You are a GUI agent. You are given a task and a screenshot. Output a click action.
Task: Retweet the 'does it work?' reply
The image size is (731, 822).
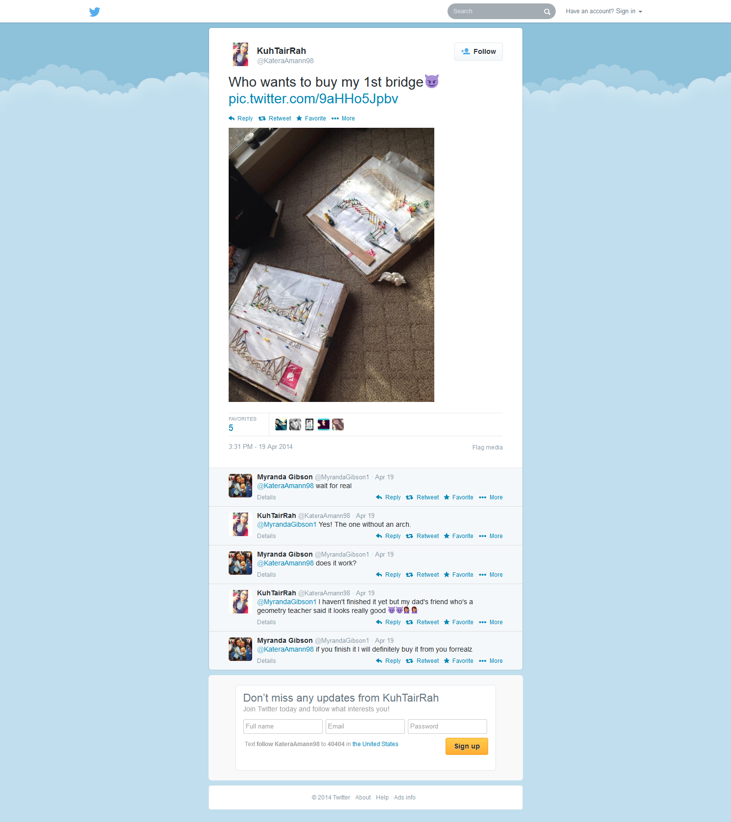(422, 575)
